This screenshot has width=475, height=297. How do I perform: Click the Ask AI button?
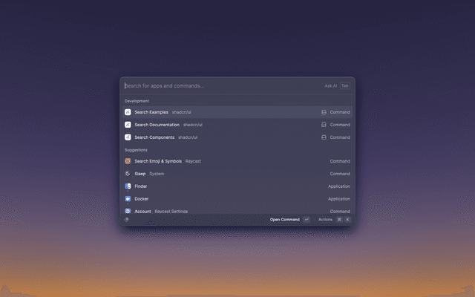[x=330, y=85]
